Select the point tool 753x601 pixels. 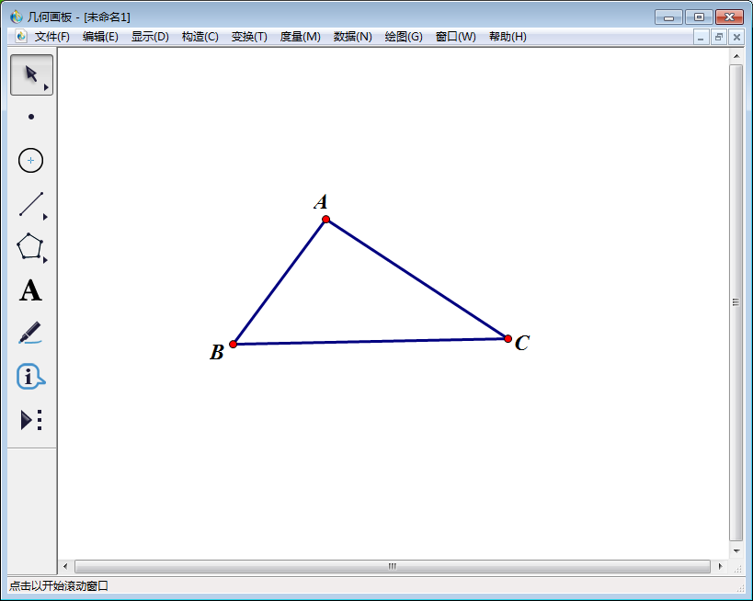(x=29, y=116)
